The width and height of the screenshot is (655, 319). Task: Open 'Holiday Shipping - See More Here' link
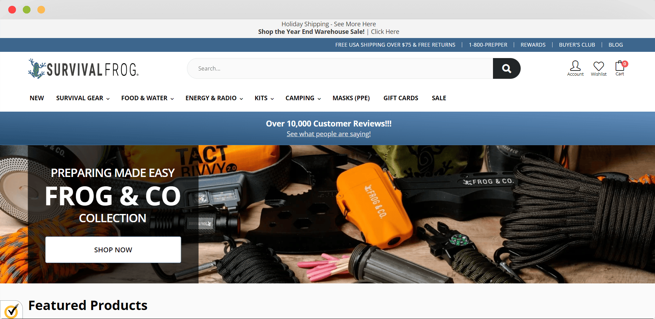pos(329,24)
